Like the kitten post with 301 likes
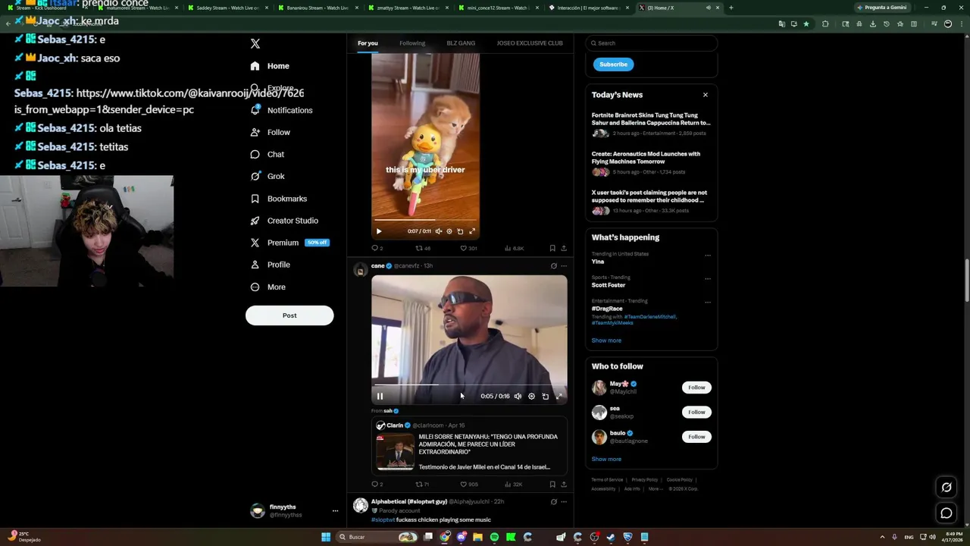 [x=469, y=248]
